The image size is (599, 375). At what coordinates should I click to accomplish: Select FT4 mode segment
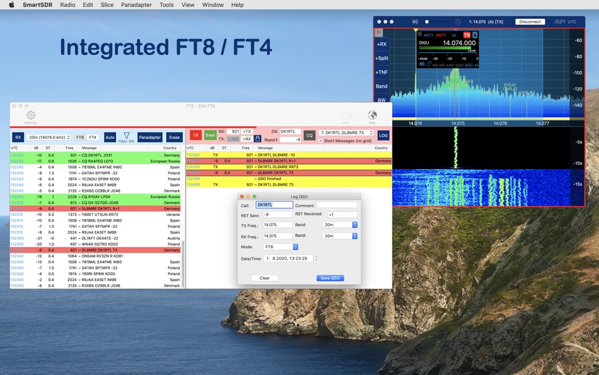(x=93, y=137)
